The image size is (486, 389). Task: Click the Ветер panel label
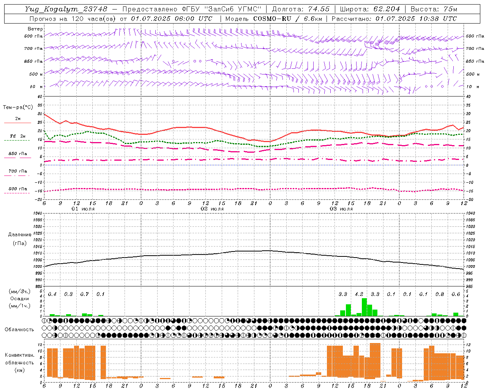coord(35,29)
